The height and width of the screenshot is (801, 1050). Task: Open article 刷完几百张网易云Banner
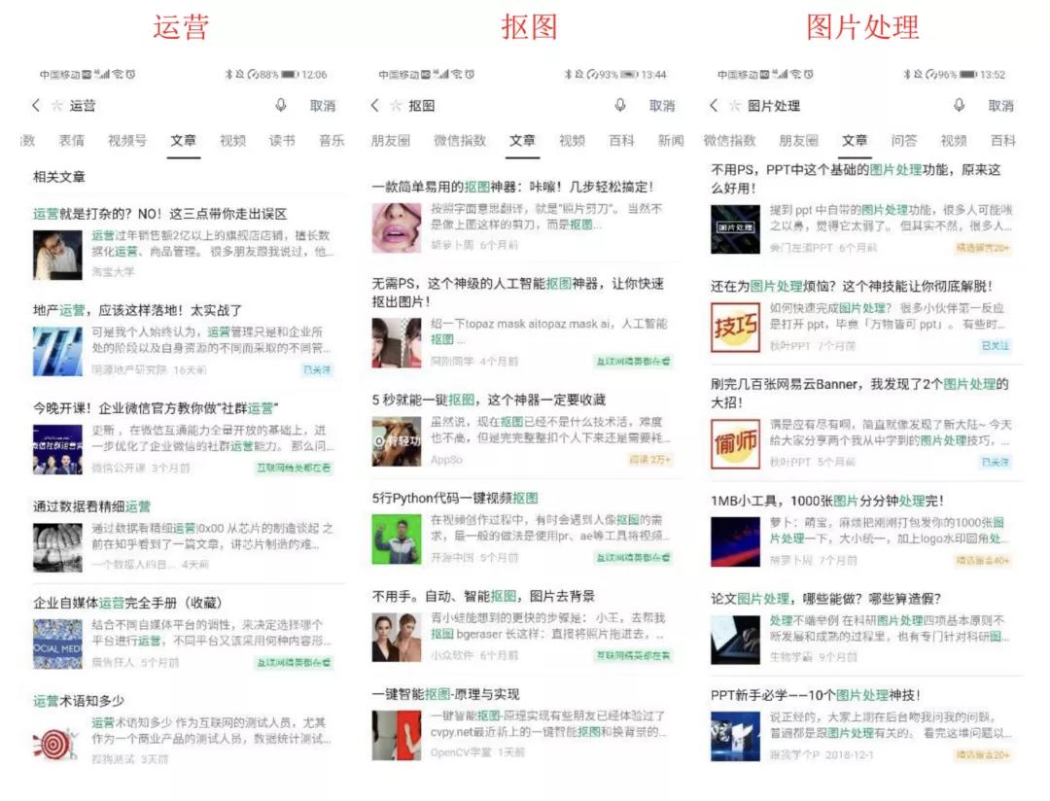(x=862, y=423)
